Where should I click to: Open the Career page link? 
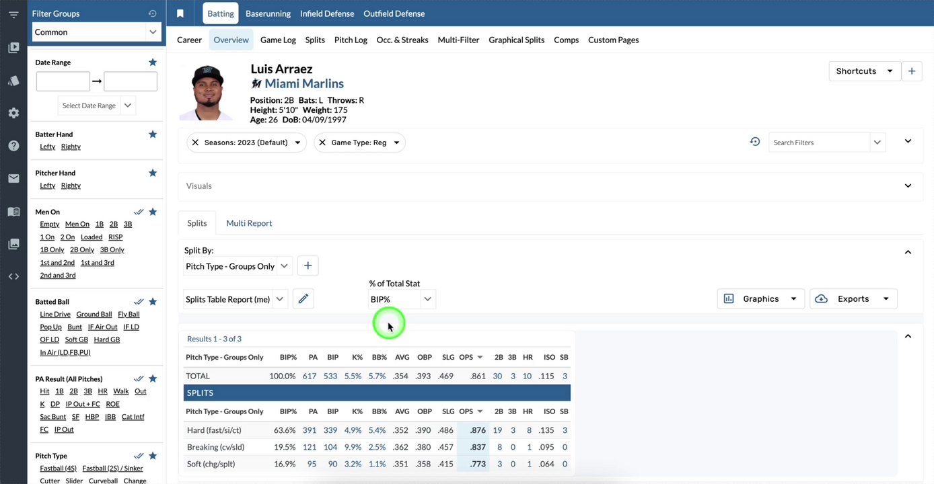[x=189, y=40]
